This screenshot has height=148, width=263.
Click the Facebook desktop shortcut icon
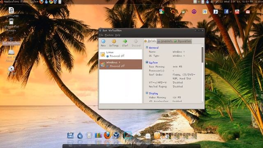(226, 12)
